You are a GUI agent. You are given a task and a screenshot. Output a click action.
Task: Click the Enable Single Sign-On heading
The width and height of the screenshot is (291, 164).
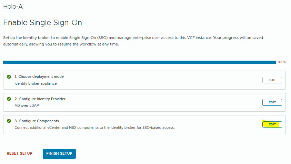pos(42,23)
